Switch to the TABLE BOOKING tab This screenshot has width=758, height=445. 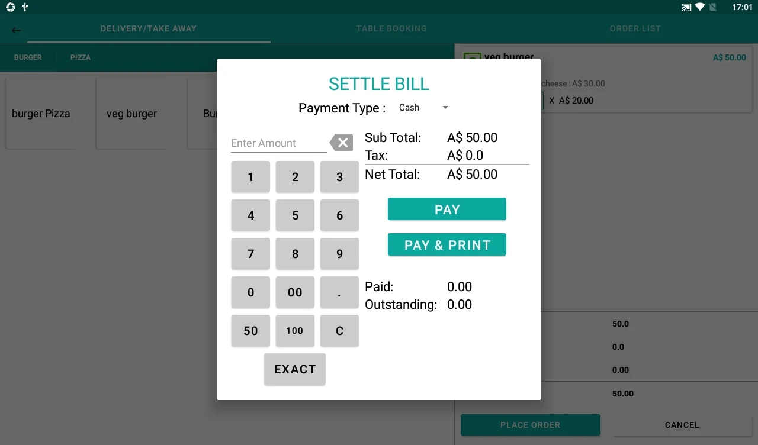[391, 28]
